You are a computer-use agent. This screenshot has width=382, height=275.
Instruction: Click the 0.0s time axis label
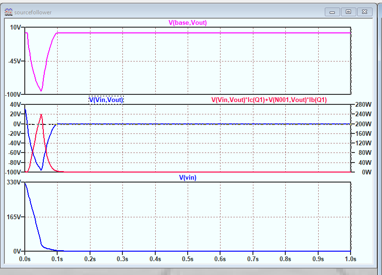pyautogui.click(x=25, y=259)
